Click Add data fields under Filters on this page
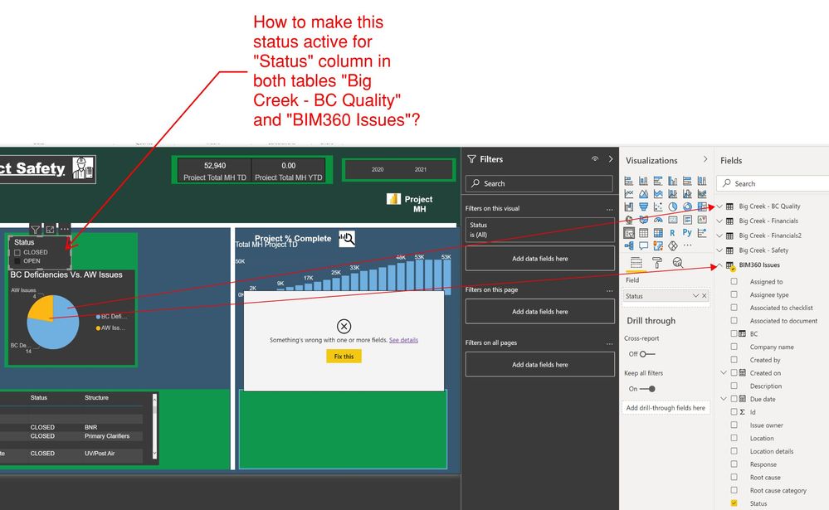This screenshot has height=510, width=829. point(539,312)
